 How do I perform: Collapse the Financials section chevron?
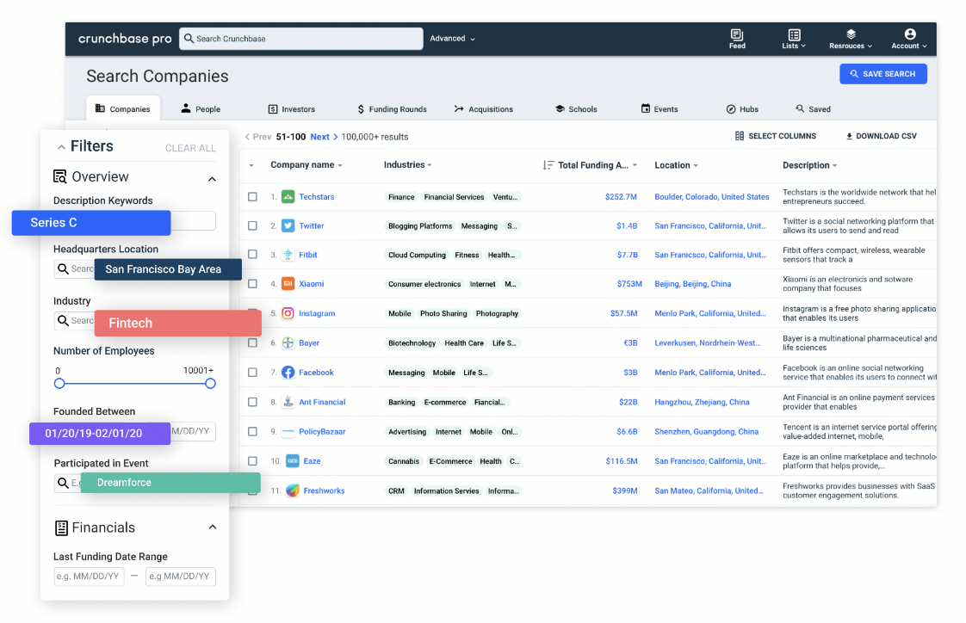tap(213, 527)
